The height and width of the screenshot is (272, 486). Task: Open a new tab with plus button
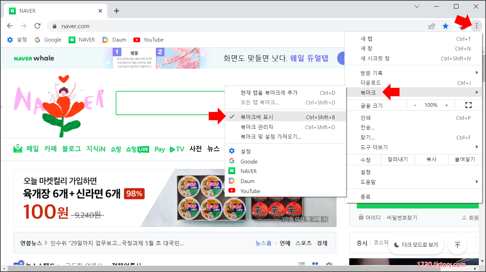coord(116,11)
